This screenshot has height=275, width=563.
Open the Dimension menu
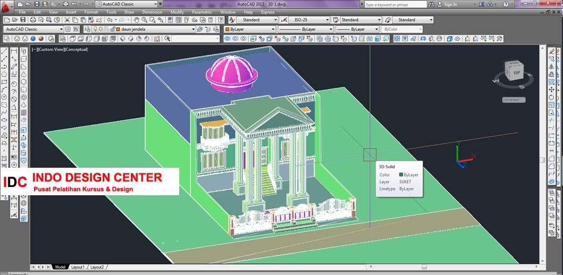coord(152,12)
